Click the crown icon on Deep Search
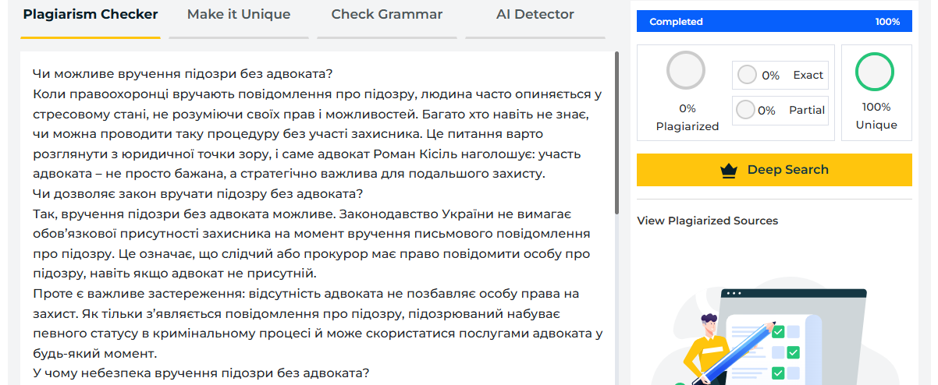This screenshot has width=938, height=385. click(729, 171)
